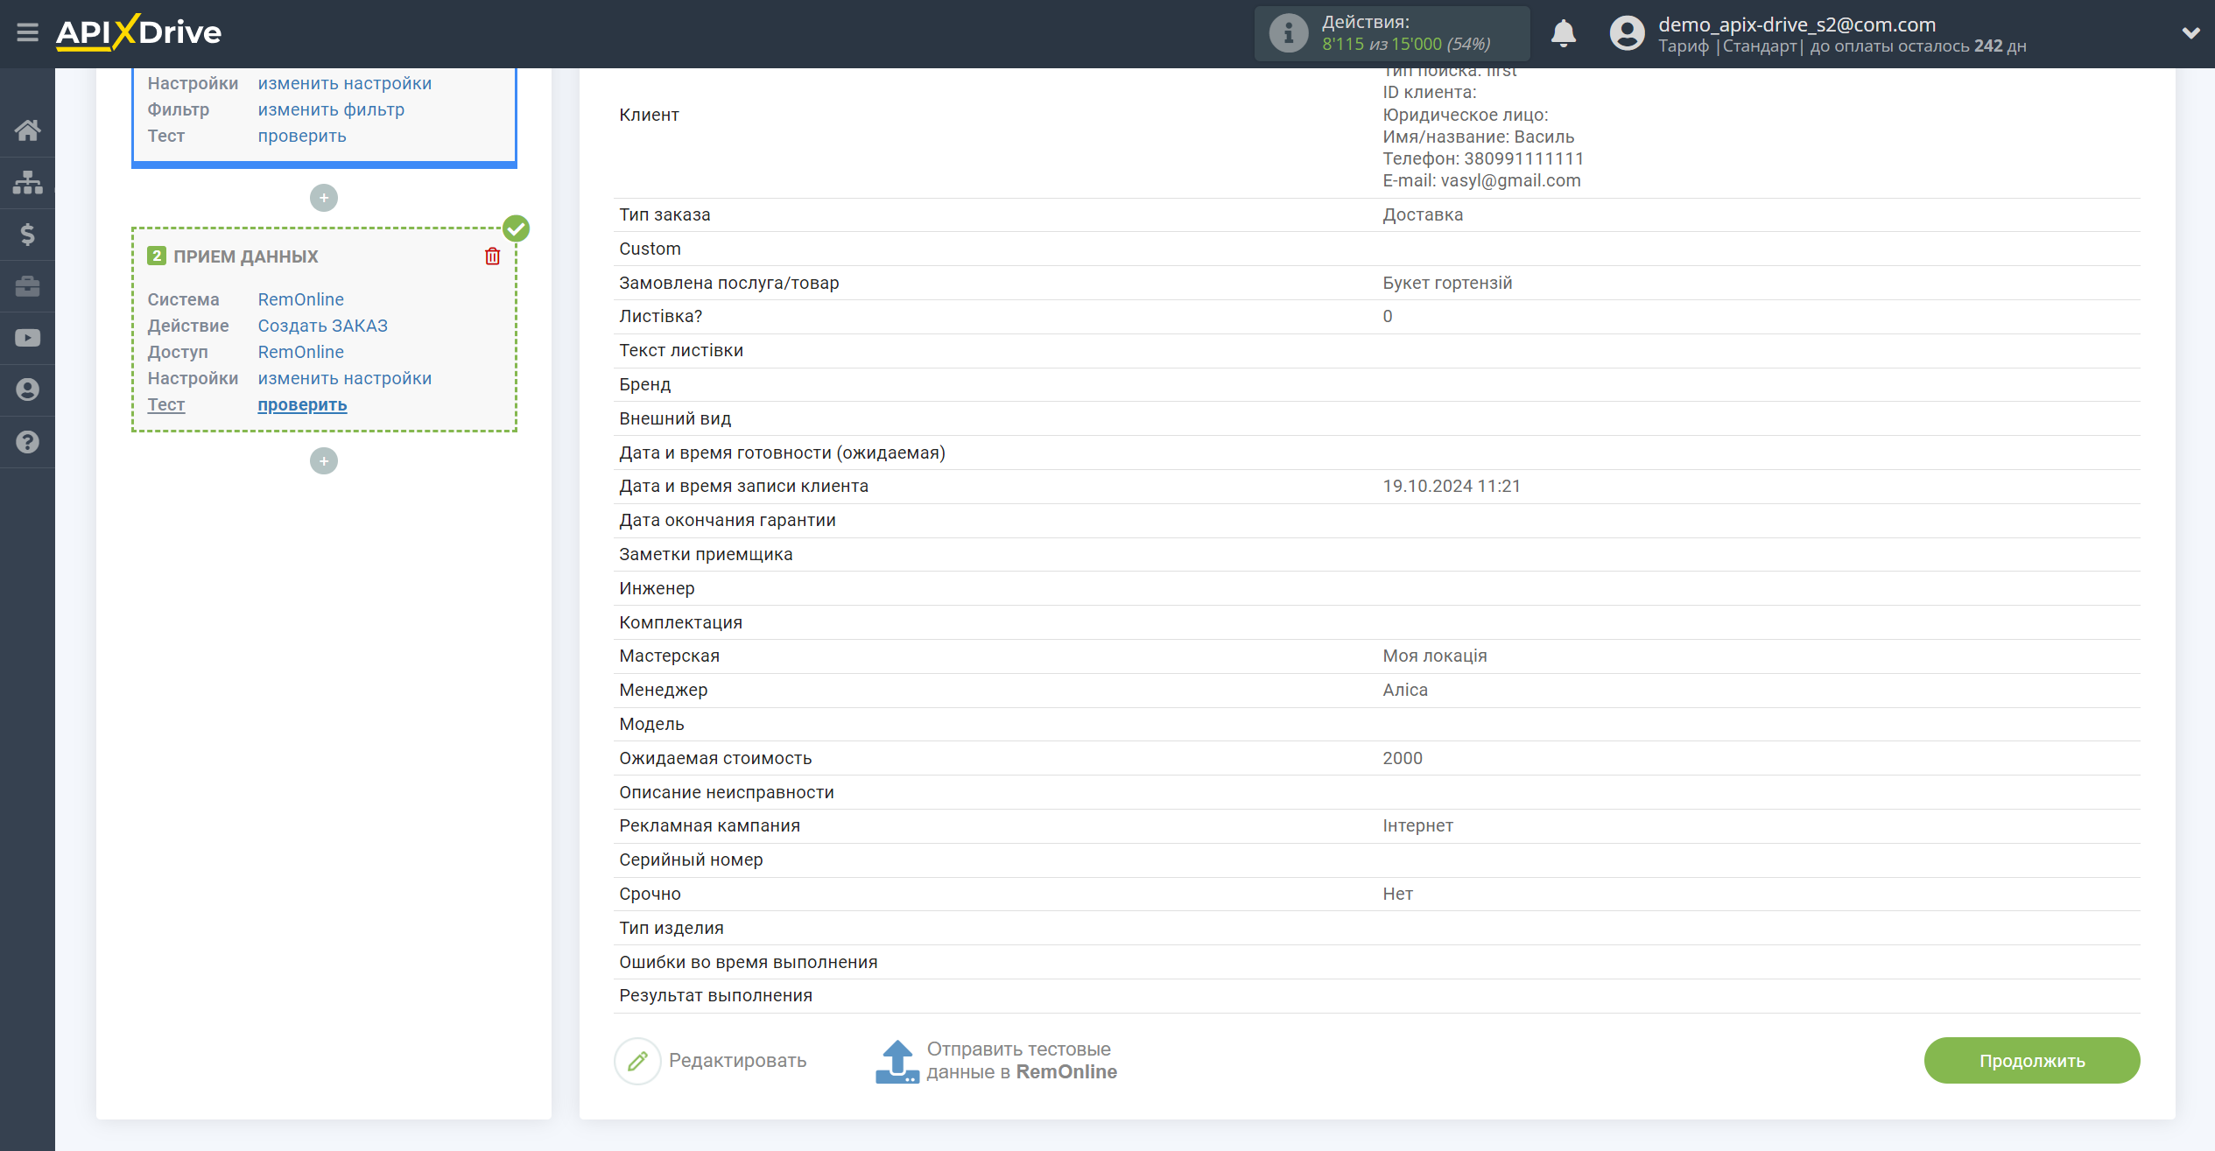Click проверить in source block
Viewport: 2215px width, 1151px height.
[x=302, y=136]
